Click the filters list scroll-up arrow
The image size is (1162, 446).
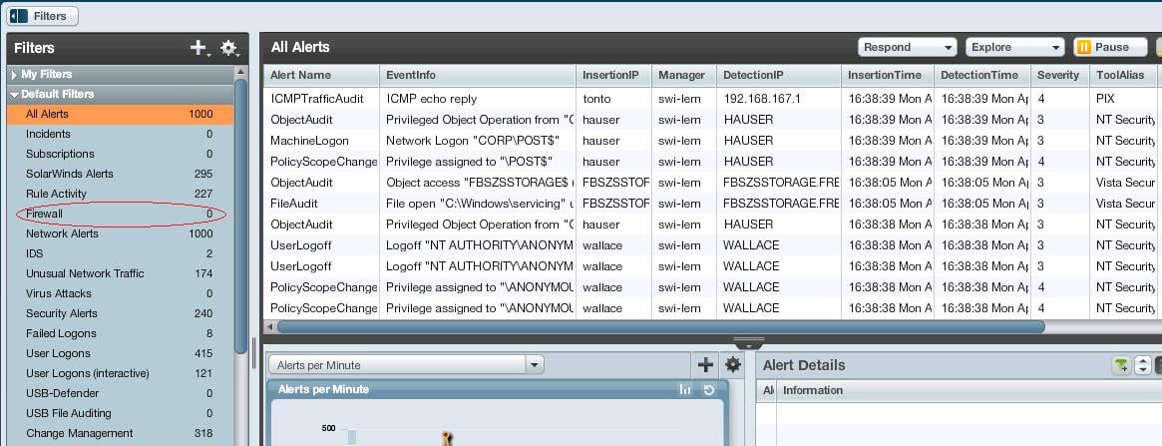[x=240, y=72]
